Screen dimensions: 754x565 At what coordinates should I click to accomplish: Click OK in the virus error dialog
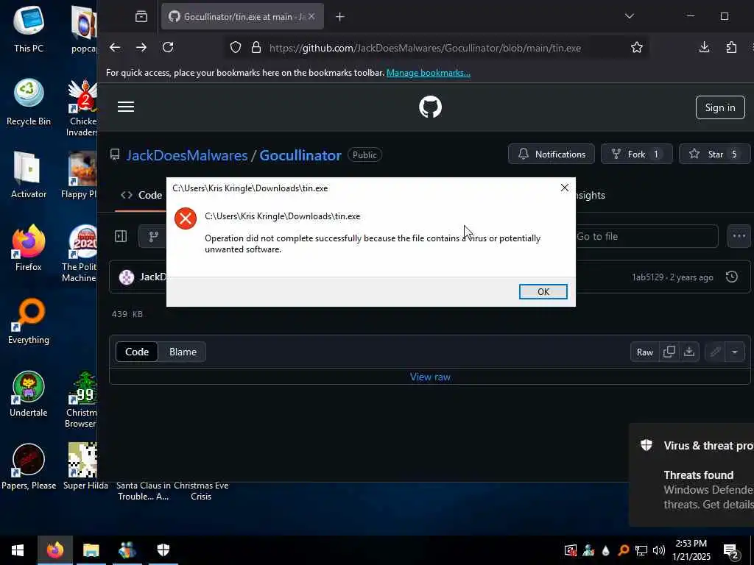coord(543,291)
